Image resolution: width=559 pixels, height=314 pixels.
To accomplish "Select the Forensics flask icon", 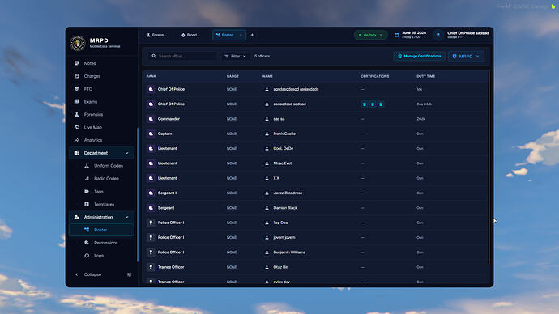I will pyautogui.click(x=77, y=114).
